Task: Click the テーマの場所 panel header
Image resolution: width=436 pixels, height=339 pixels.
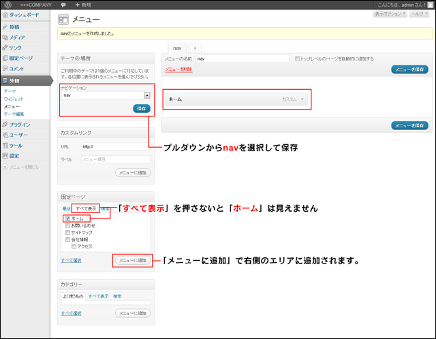Action: [106, 59]
